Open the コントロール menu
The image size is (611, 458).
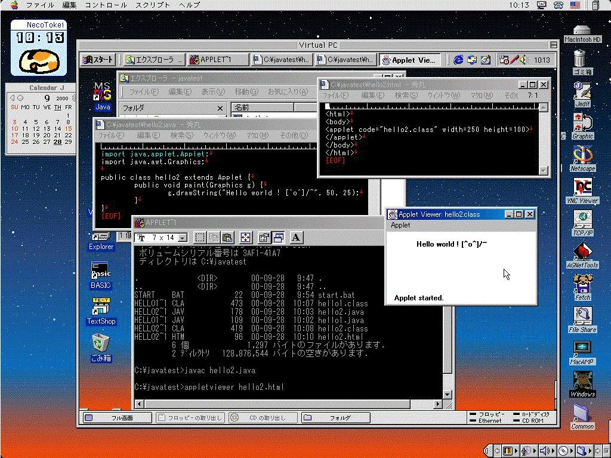106,5
